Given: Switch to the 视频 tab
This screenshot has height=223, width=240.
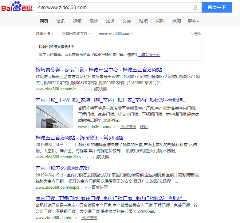Looking at the screenshot, I should (x=77, y=21).
